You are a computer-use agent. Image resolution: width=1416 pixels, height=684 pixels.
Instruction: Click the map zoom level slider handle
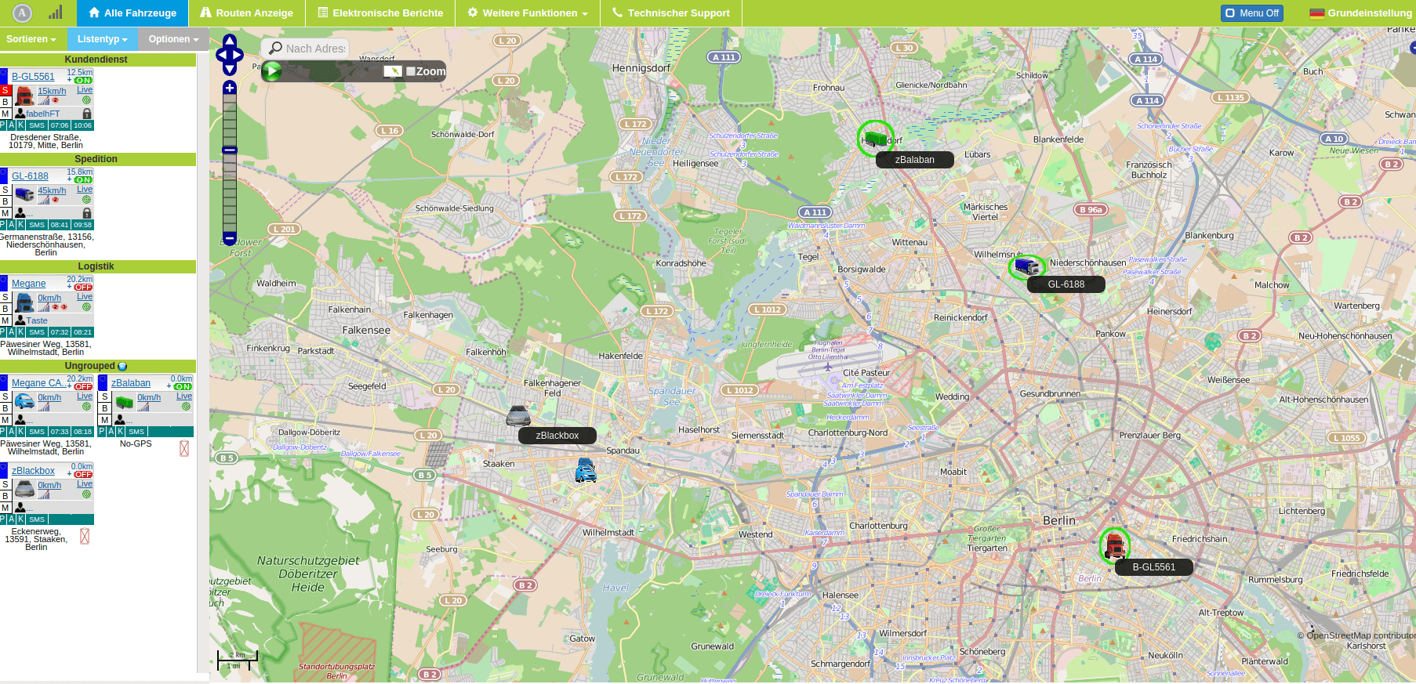click(x=230, y=150)
